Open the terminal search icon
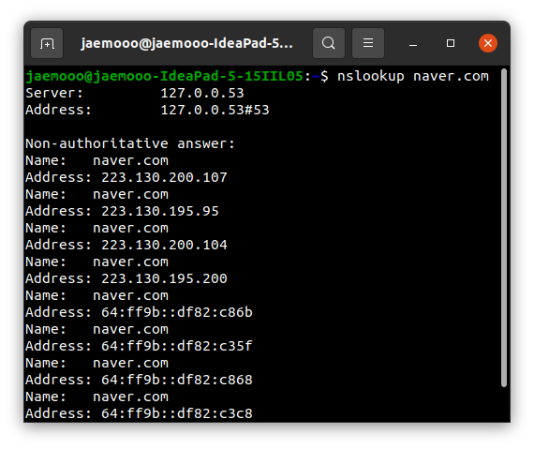 click(x=329, y=43)
